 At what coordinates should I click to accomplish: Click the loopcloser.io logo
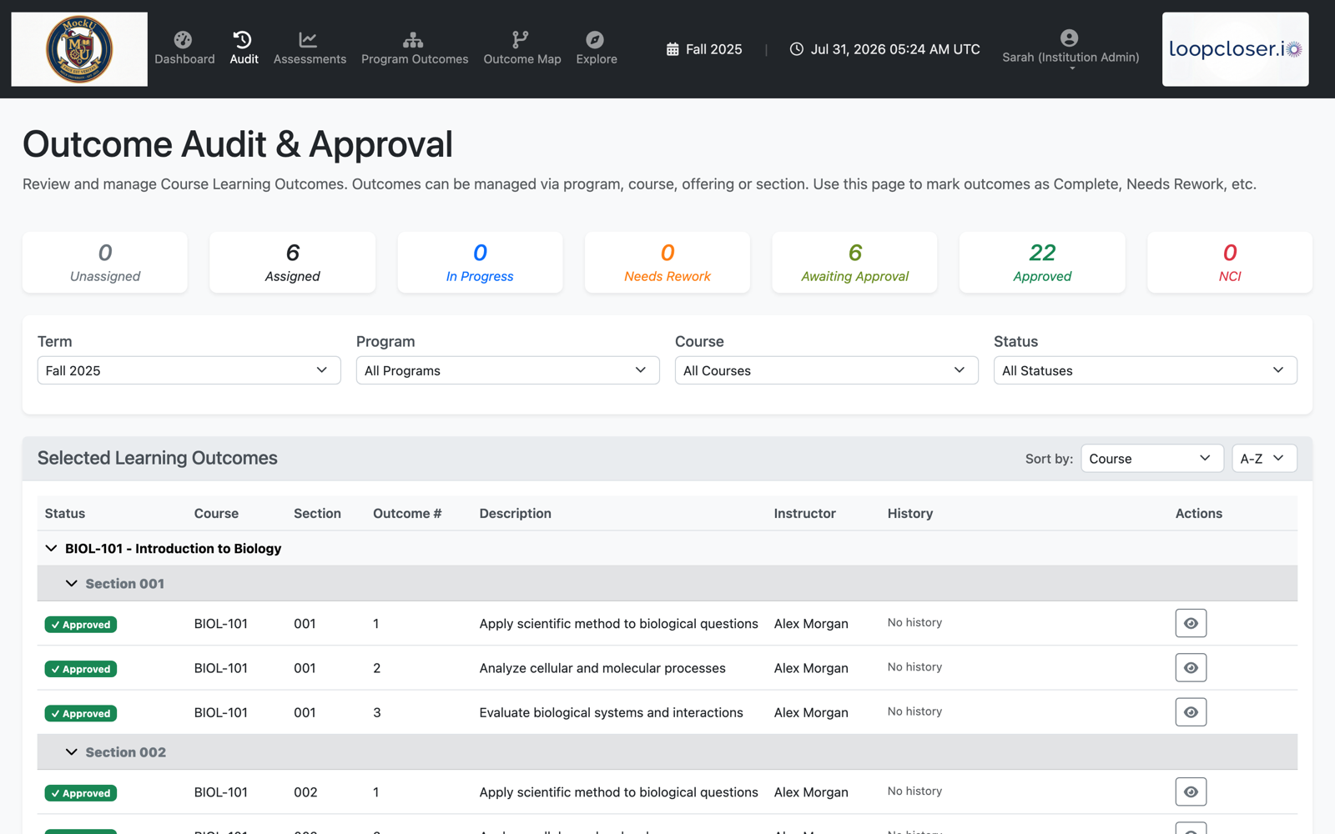[x=1235, y=49]
